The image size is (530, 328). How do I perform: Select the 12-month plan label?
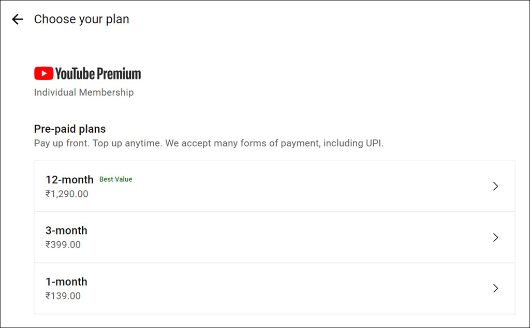click(69, 180)
